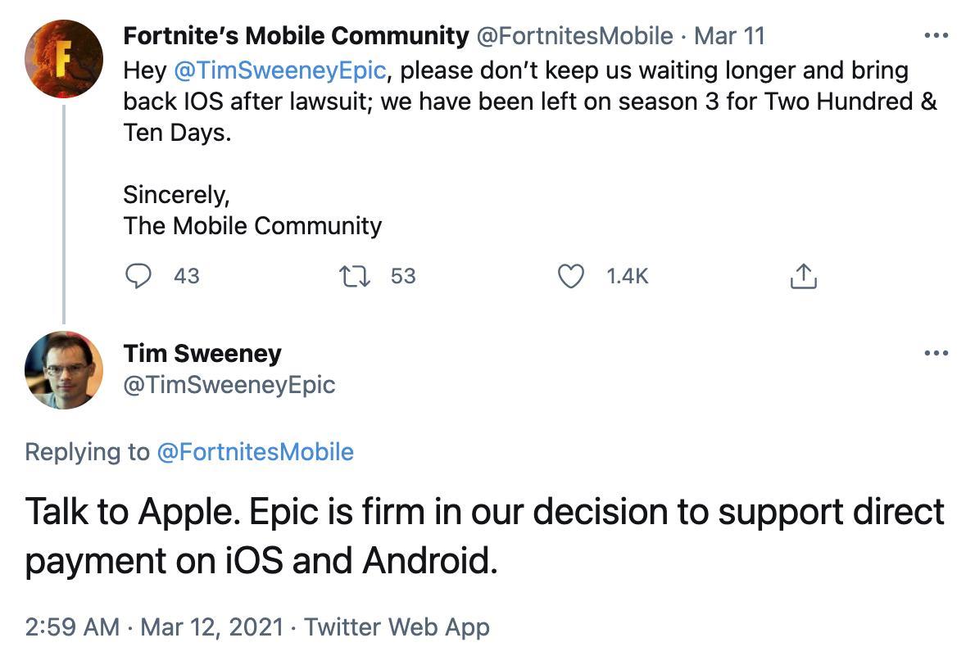Click the @TimSweeneyEpic handle under Tim Sweeney
The image size is (975, 665).
click(x=231, y=384)
